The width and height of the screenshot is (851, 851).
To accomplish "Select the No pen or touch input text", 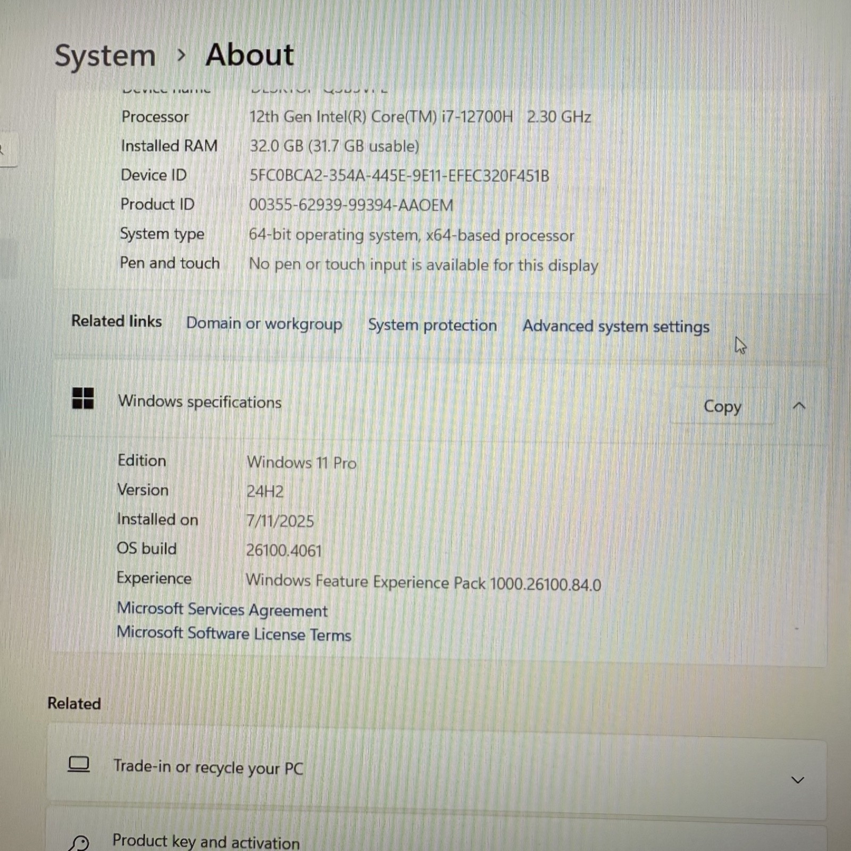I will [424, 265].
